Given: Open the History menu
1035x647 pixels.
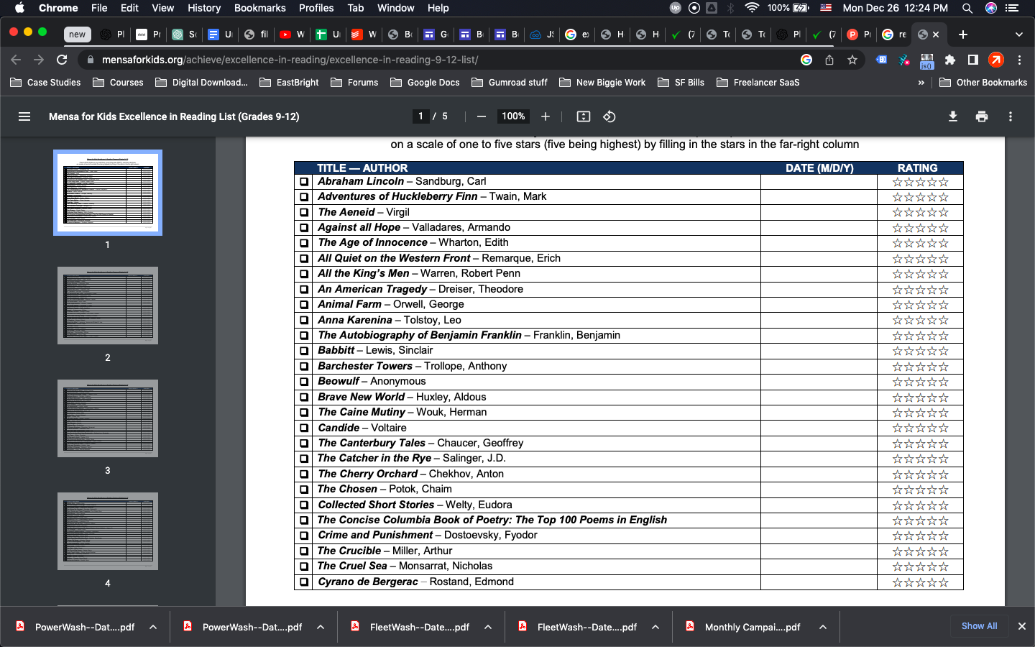Looking at the screenshot, I should [204, 8].
